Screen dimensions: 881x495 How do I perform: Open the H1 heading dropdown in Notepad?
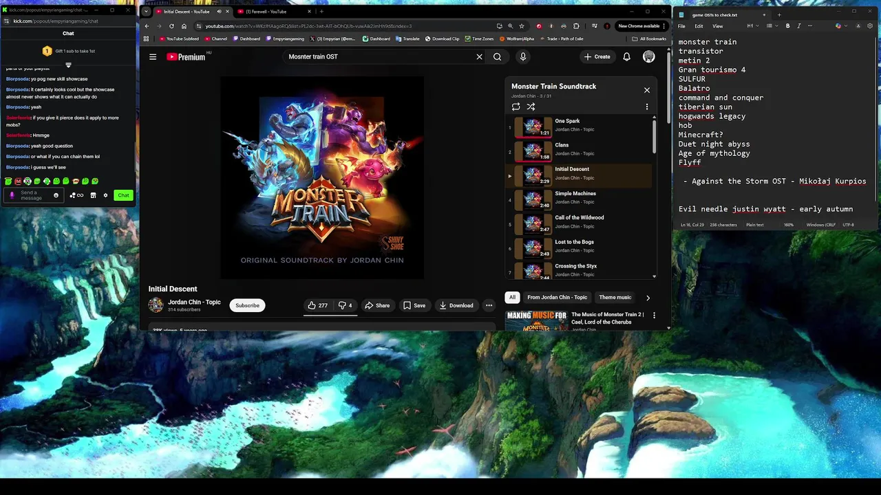coord(754,26)
